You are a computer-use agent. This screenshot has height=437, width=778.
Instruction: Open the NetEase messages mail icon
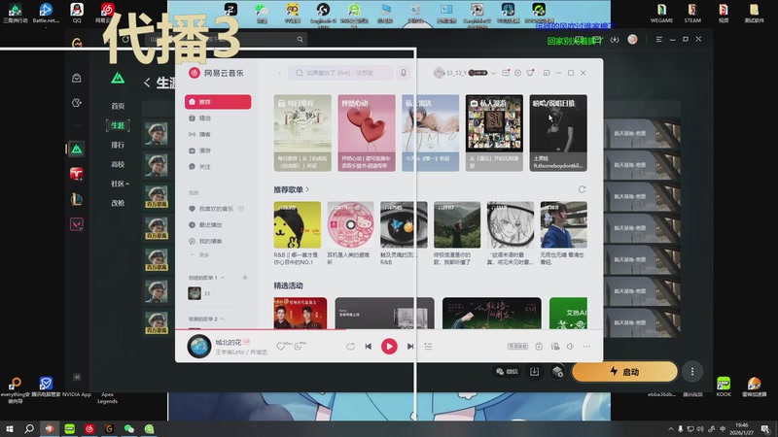coord(506,73)
